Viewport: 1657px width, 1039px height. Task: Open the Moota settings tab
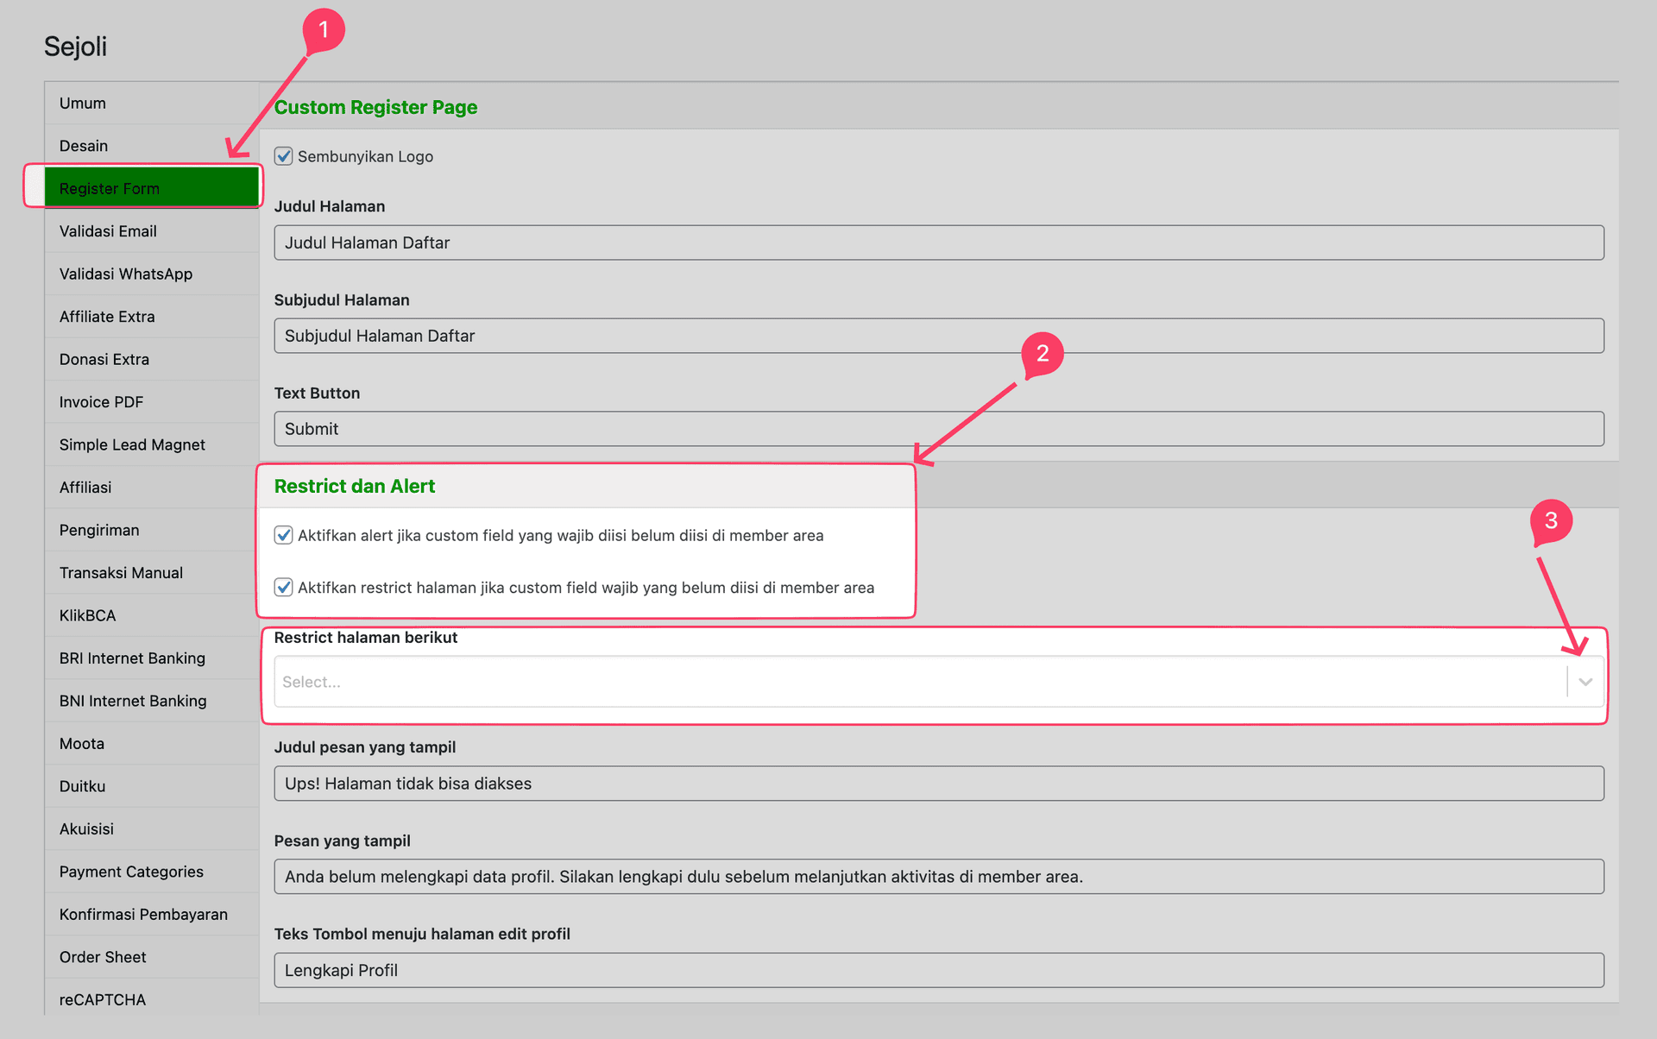point(151,744)
